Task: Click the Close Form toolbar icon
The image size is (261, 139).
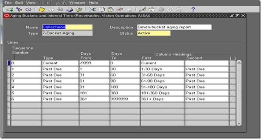Action: coord(79,10)
